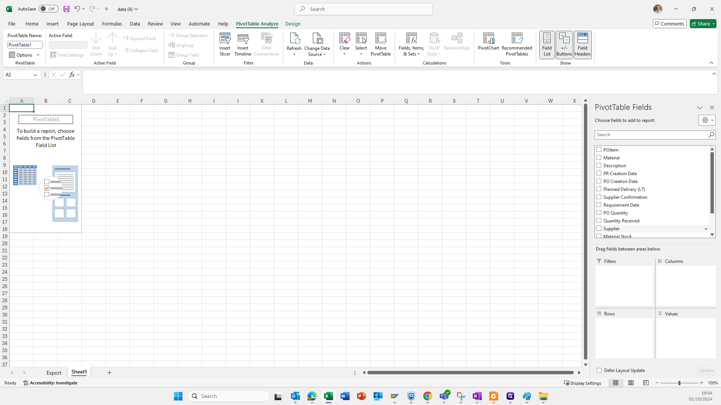This screenshot has width=721, height=405.
Task: Check the PR Creation Date field
Action: [x=599, y=173]
